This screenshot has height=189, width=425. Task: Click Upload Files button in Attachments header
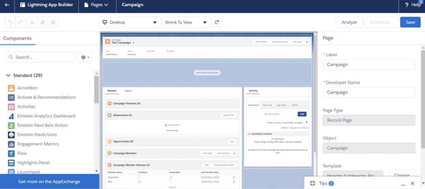[x=228, y=115]
